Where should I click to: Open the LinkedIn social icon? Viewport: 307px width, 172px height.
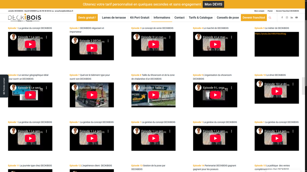(x=292, y=18)
